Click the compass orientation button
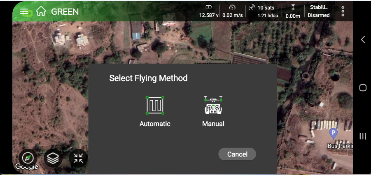Screen dimensions: 371x175 point(28,158)
